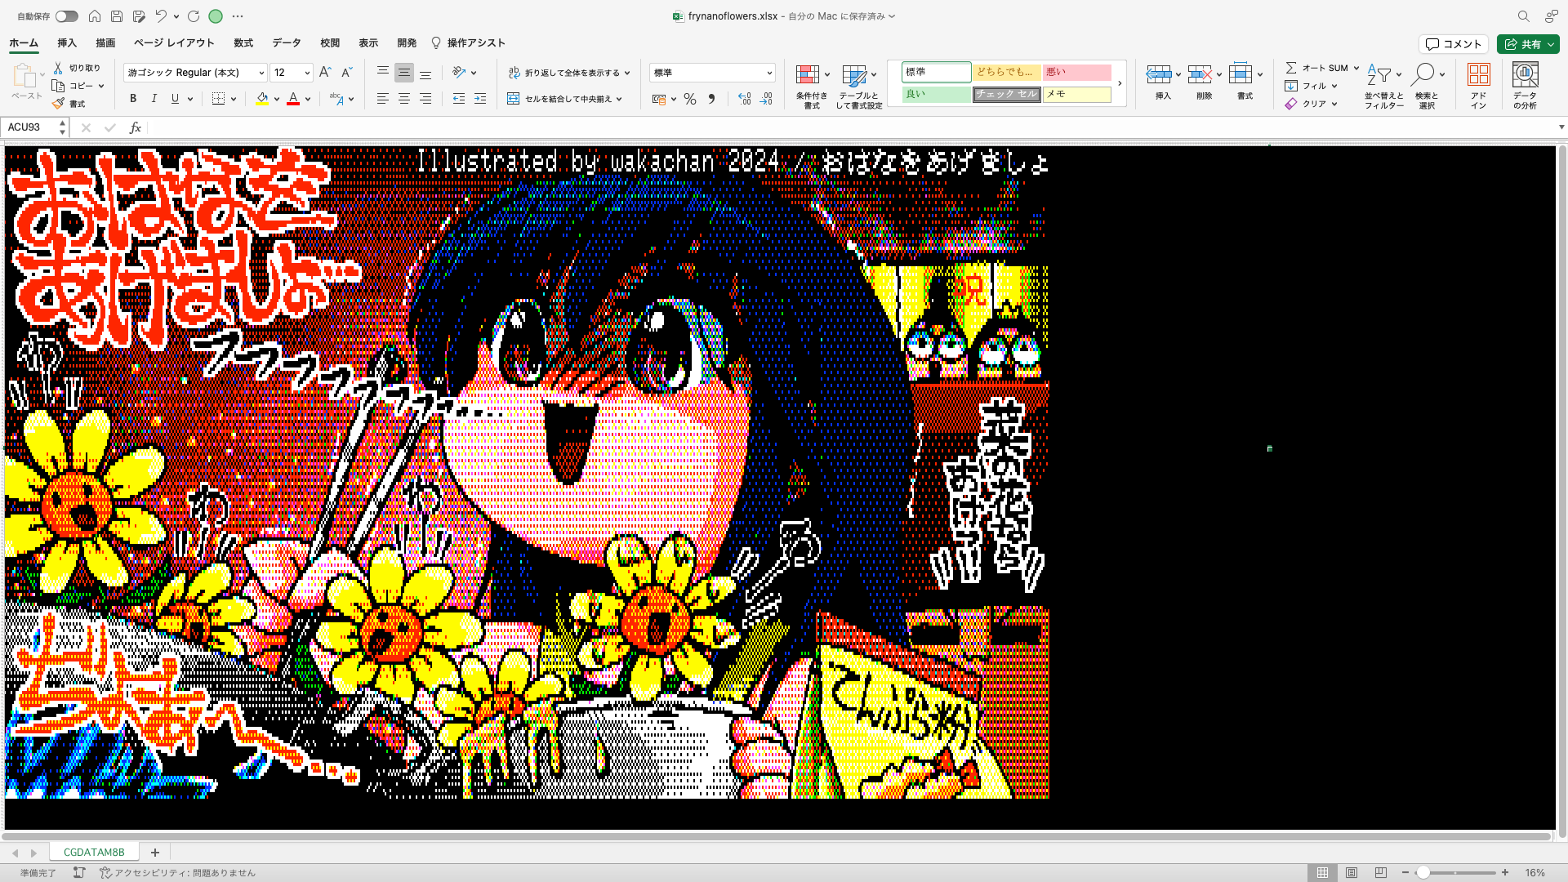The width and height of the screenshot is (1568, 882).
Task: Expand the cell styles gallery arrow
Action: click(1120, 83)
